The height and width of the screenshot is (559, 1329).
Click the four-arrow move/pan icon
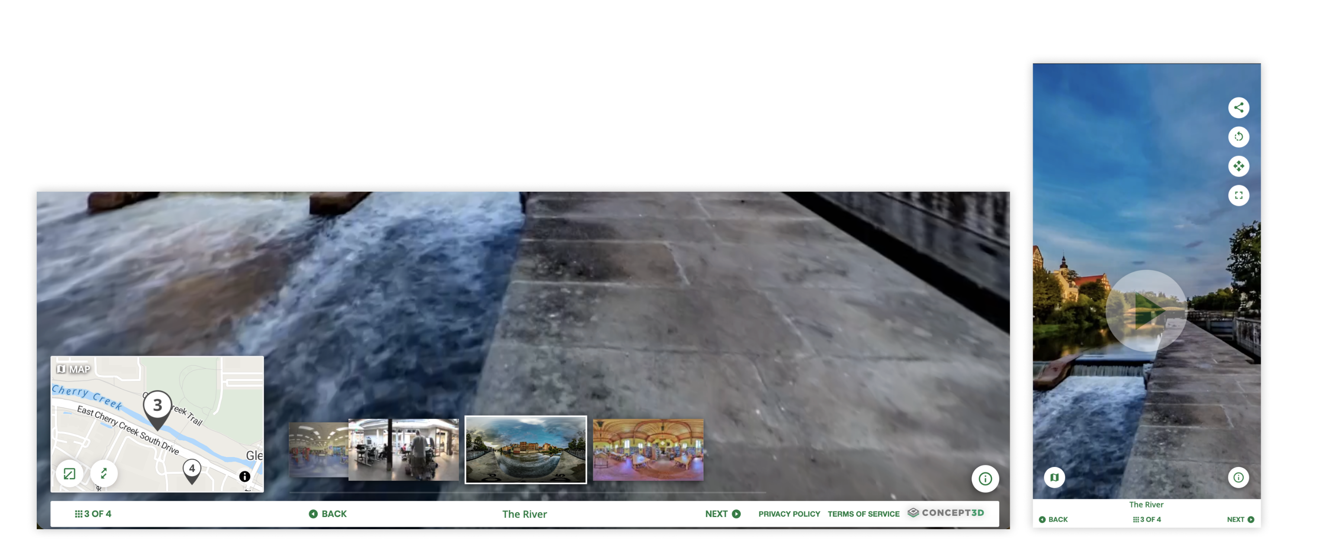tap(1238, 166)
